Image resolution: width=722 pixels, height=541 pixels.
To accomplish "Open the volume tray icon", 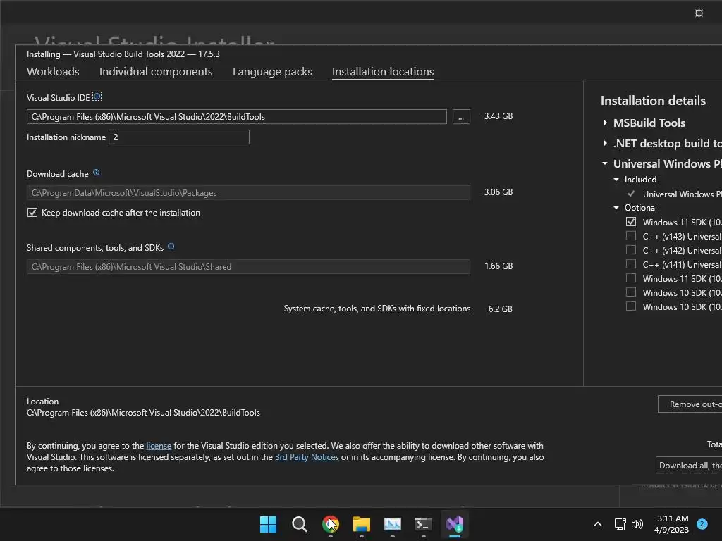I will (637, 524).
